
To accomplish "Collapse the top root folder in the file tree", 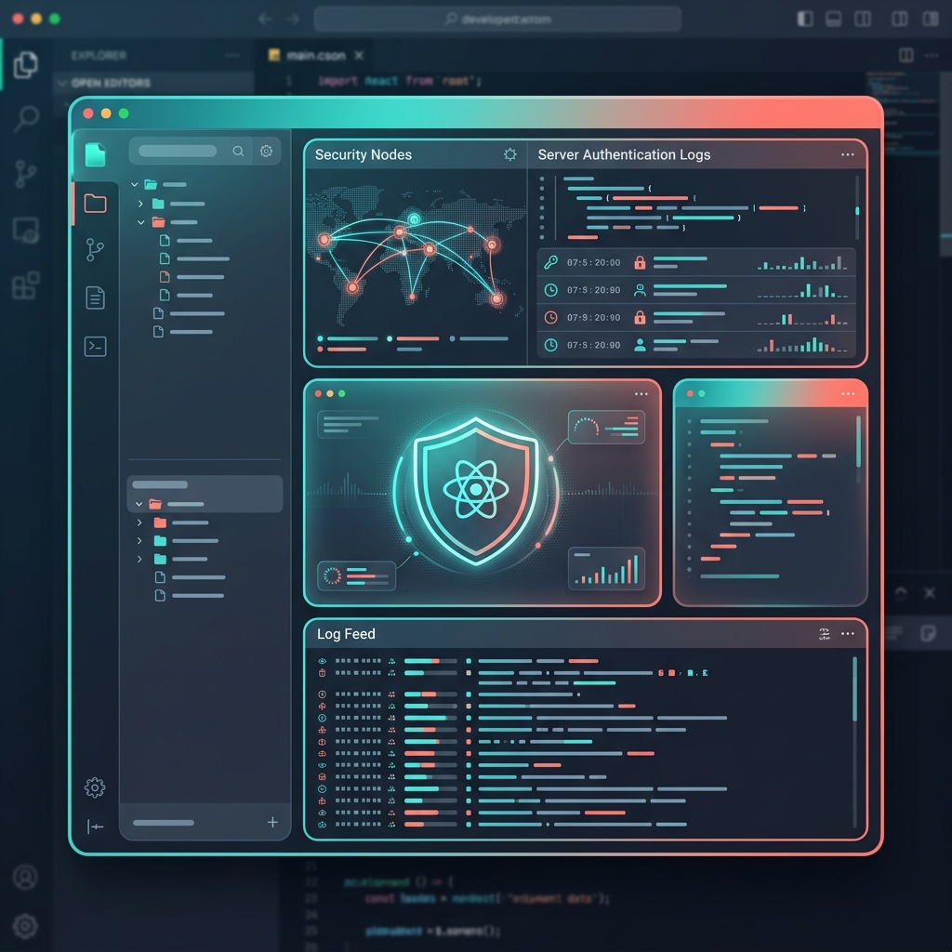I will (135, 185).
